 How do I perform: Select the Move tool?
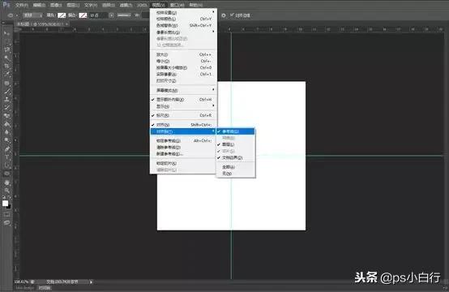(6, 33)
